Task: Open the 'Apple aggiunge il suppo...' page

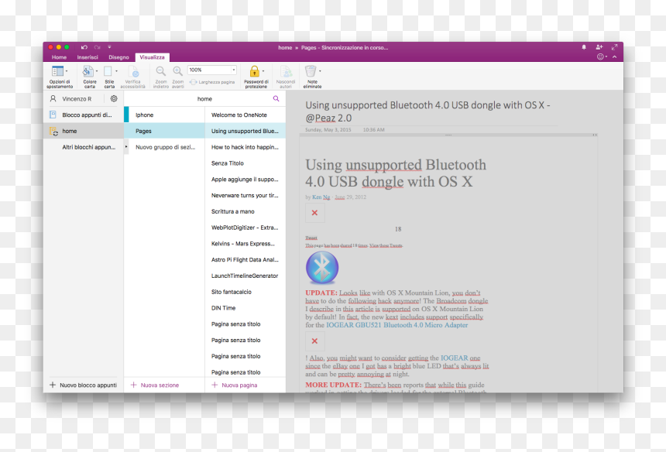Action: [245, 179]
